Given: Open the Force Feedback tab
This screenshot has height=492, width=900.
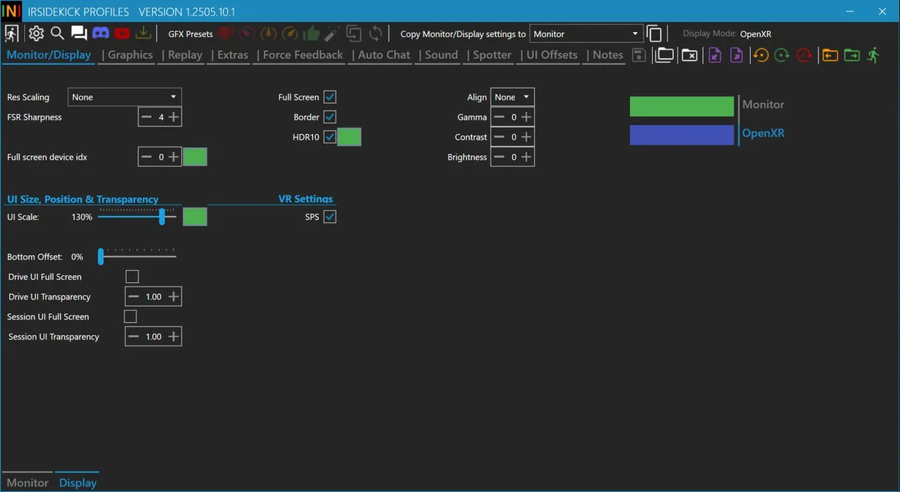Looking at the screenshot, I should 303,55.
